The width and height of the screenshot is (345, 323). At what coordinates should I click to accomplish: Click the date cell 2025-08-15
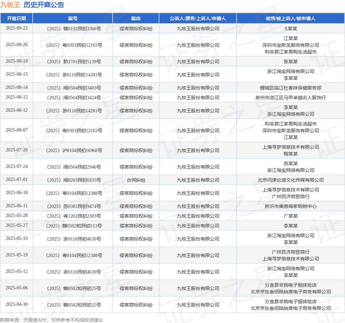tap(17, 74)
